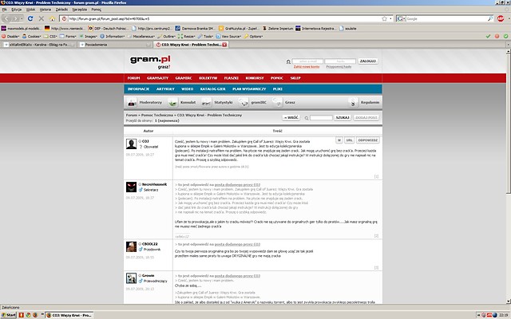The image size is (511, 319).
Task: Click the Stop loading X icon
Action: point(41,18)
